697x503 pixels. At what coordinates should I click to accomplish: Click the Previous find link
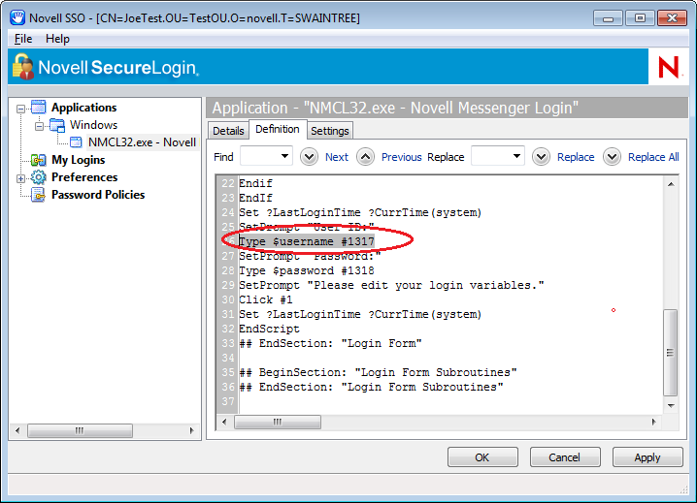tap(401, 157)
